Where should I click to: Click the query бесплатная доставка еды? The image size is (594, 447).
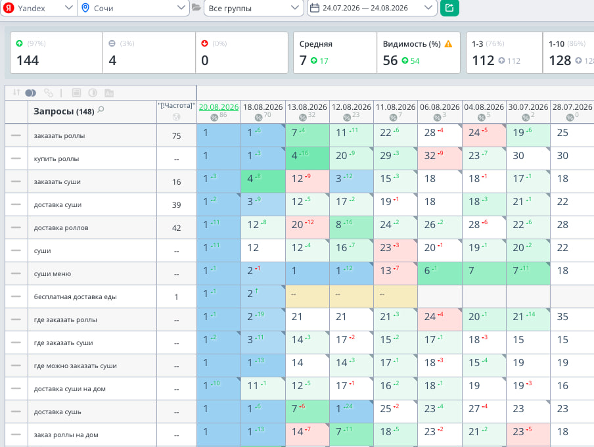pos(76,297)
